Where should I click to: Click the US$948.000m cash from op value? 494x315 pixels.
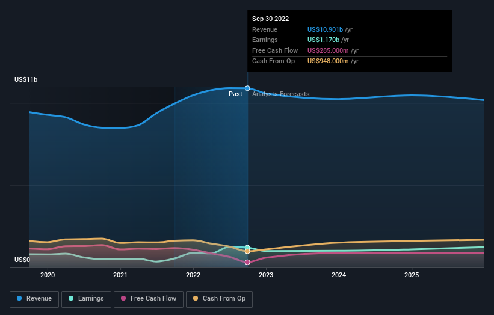(x=328, y=61)
